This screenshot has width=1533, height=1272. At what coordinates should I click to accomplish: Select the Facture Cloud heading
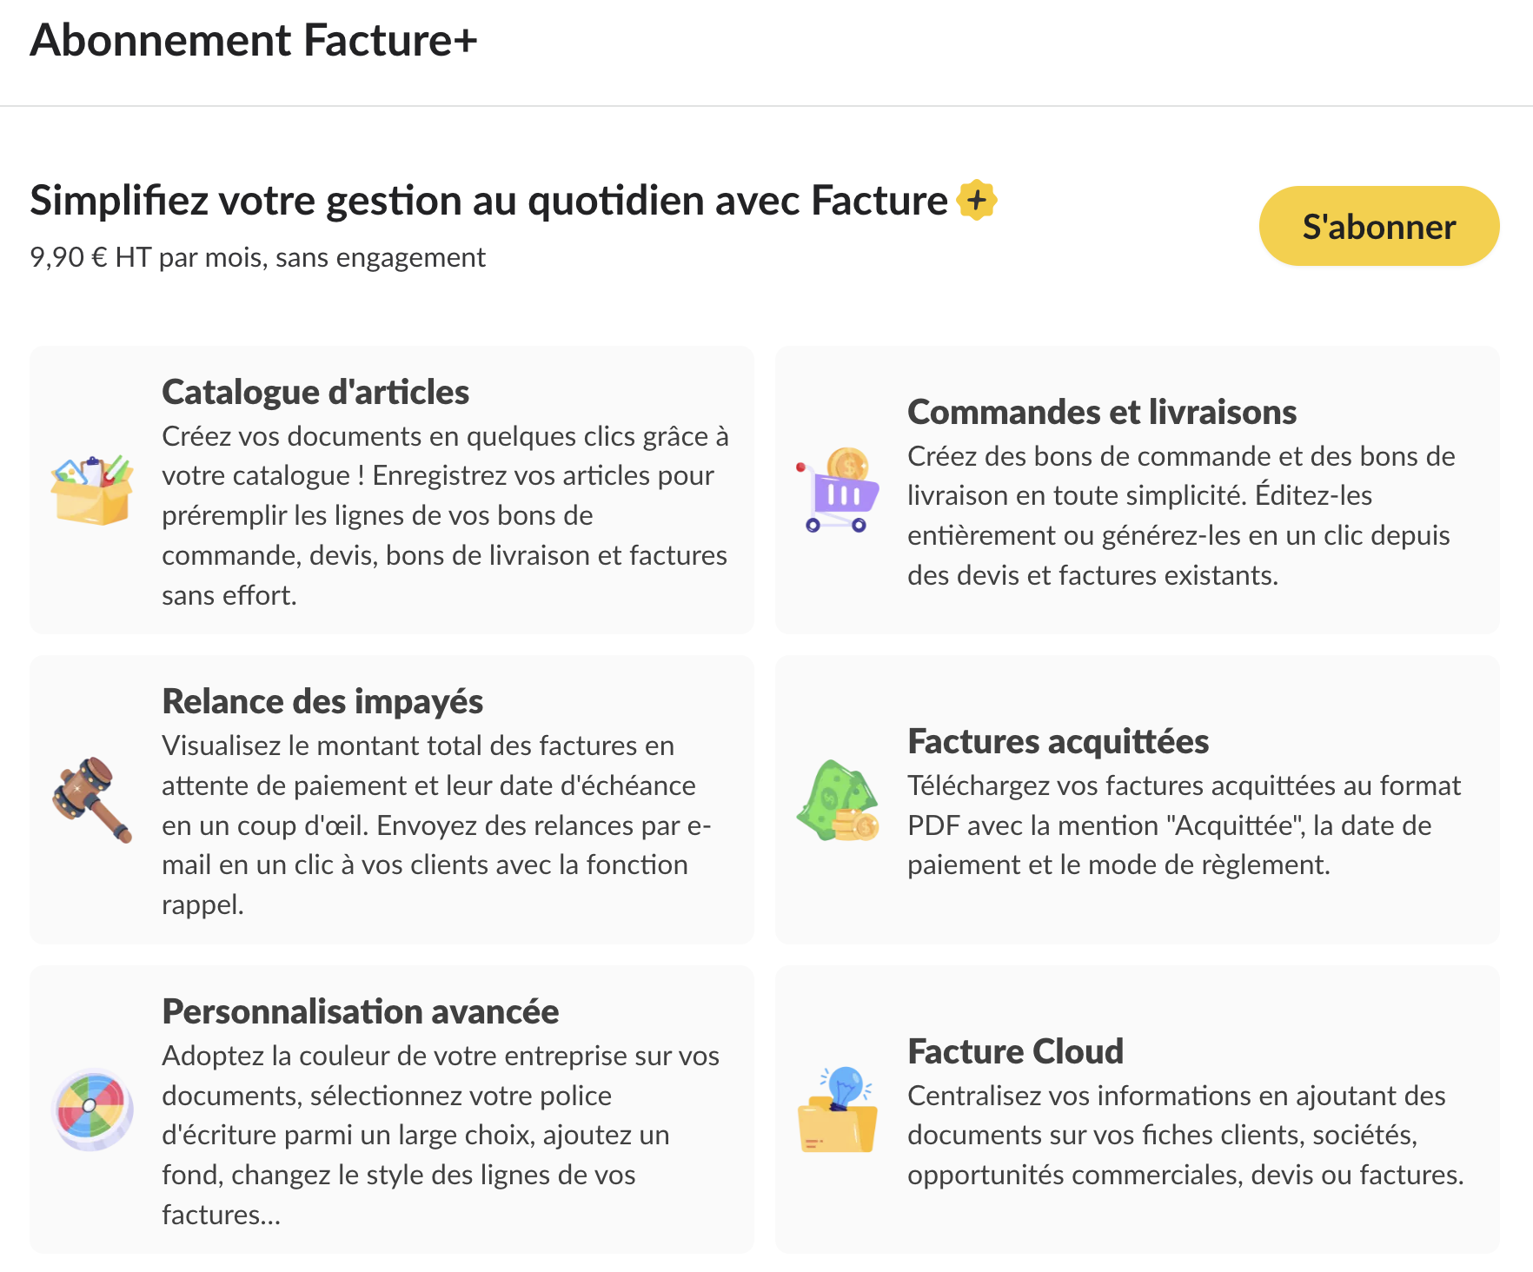tap(1015, 1051)
